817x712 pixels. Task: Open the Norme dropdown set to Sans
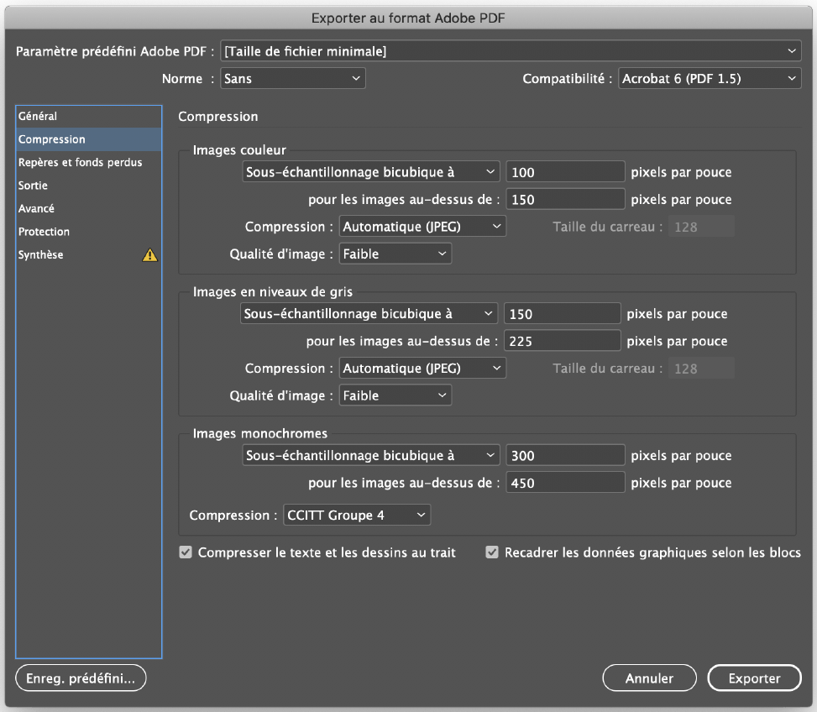(x=292, y=79)
